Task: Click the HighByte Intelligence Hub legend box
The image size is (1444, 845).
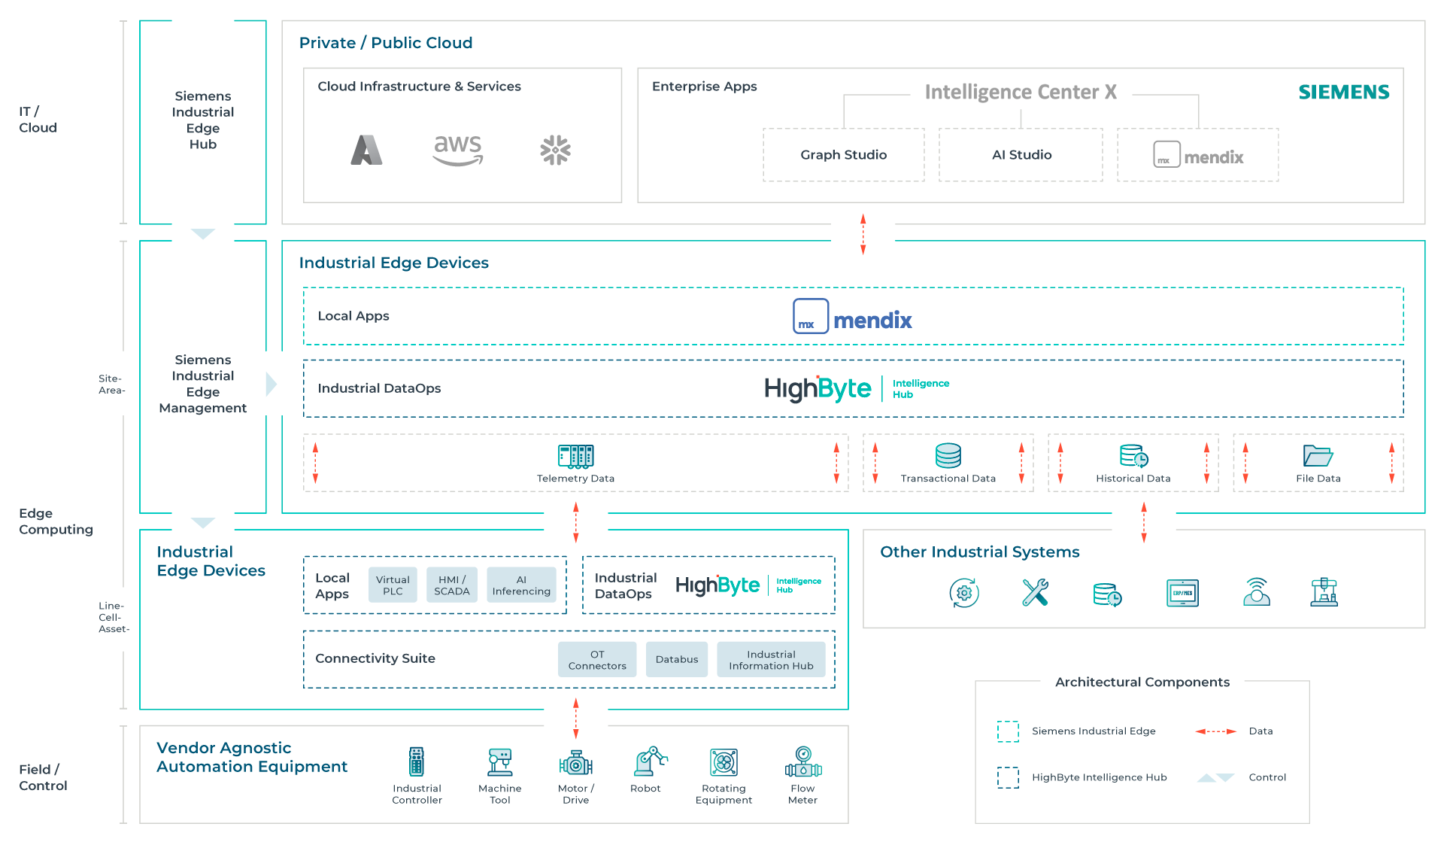Action: pyautogui.click(x=1008, y=777)
